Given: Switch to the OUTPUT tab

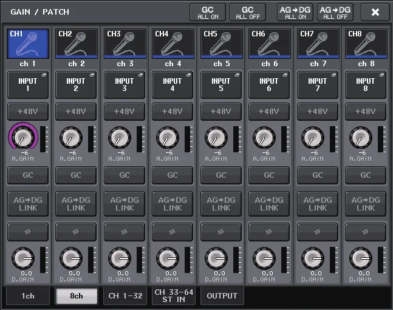Looking at the screenshot, I should pyautogui.click(x=222, y=296).
